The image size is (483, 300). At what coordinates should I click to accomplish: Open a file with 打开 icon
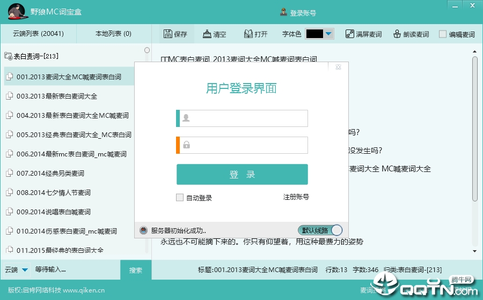(x=248, y=34)
